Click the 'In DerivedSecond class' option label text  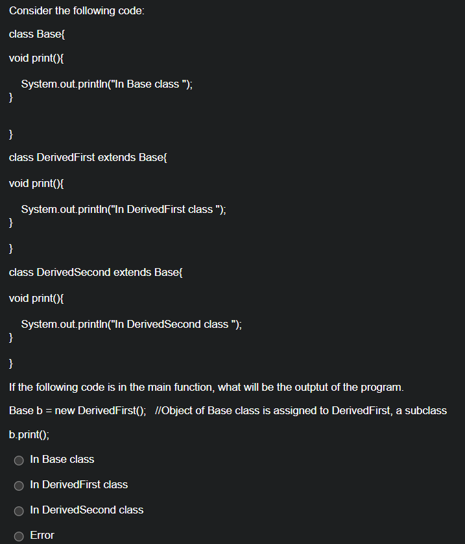[x=86, y=510]
